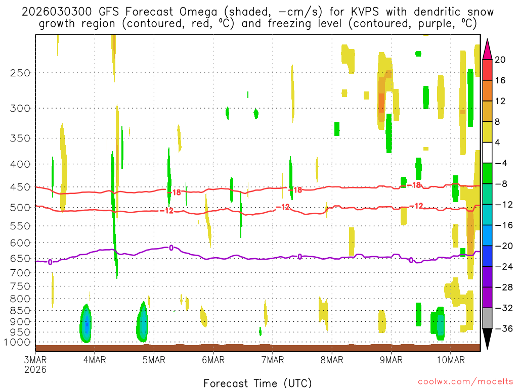This screenshot has width=518, height=388.
Task: Click the colorbar value label -20
Action: (x=504, y=246)
